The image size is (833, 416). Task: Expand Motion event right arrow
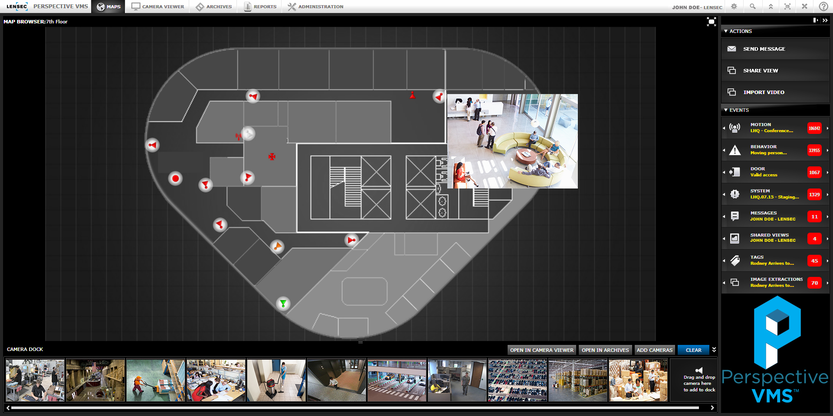(827, 128)
